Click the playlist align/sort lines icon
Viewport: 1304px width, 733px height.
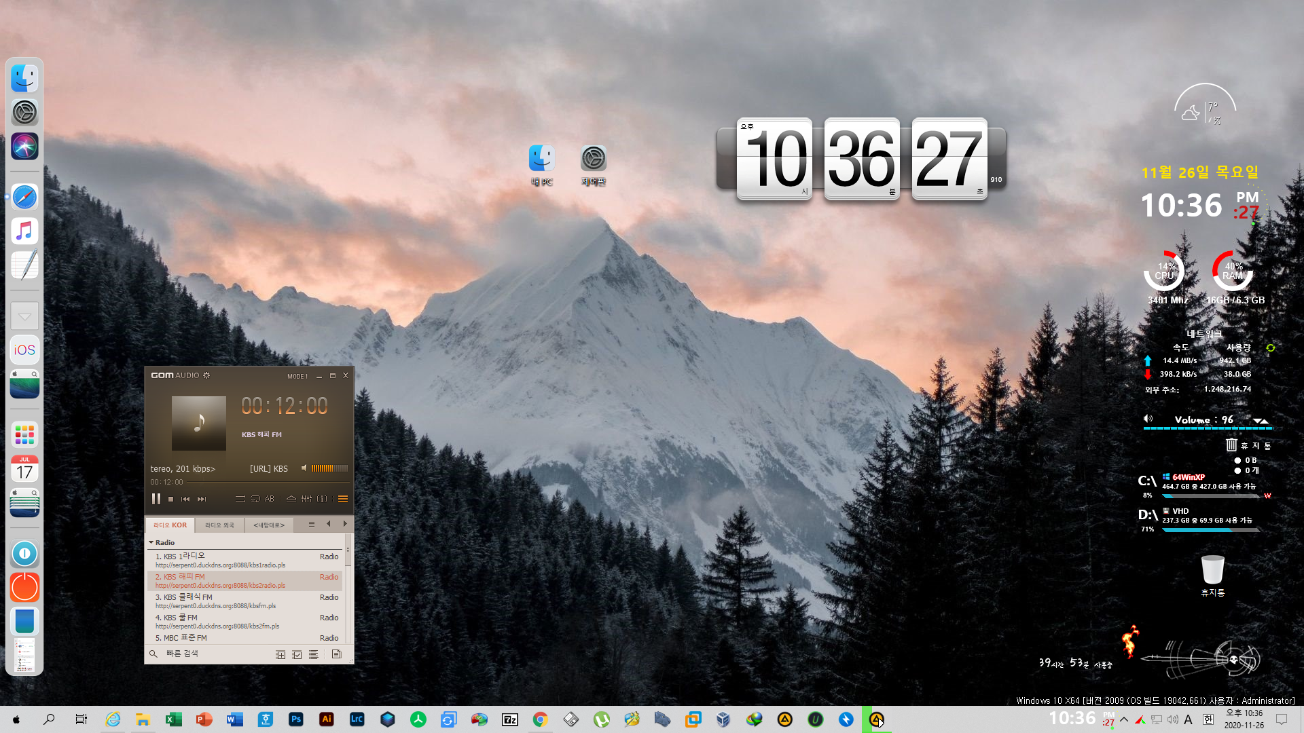click(x=313, y=654)
